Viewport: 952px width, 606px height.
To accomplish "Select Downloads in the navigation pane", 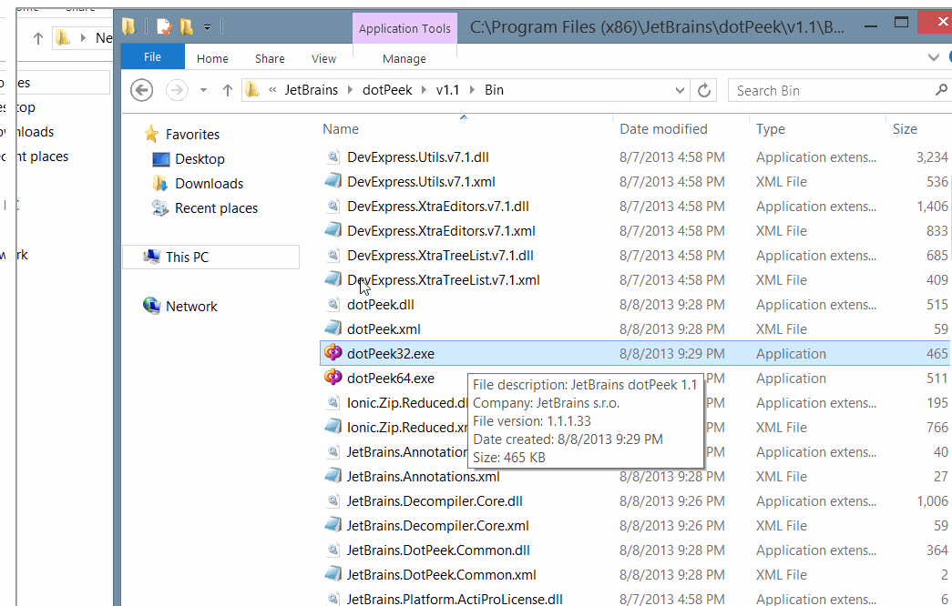I will tap(209, 183).
